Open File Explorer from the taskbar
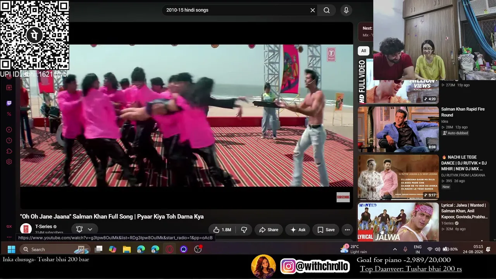Image resolution: width=496 pixels, height=279 pixels. pyautogui.click(x=127, y=250)
